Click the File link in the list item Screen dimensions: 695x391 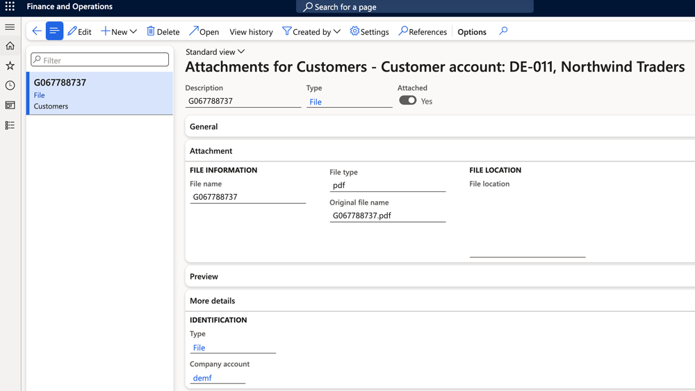click(x=39, y=95)
